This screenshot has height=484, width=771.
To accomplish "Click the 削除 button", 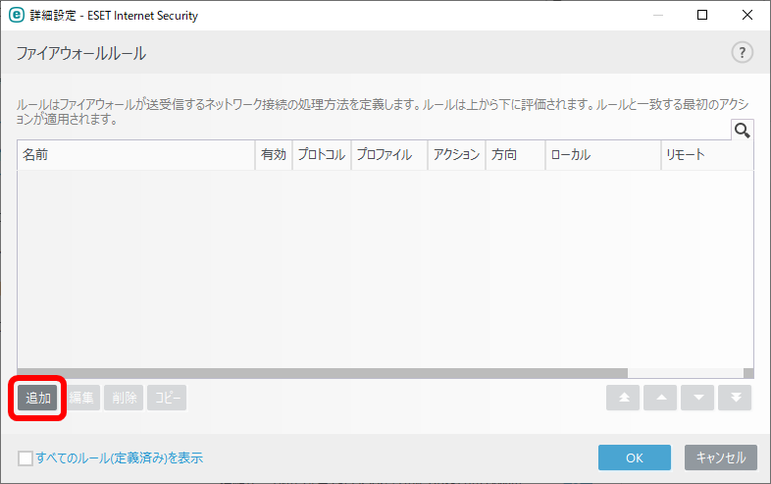I will (x=124, y=398).
